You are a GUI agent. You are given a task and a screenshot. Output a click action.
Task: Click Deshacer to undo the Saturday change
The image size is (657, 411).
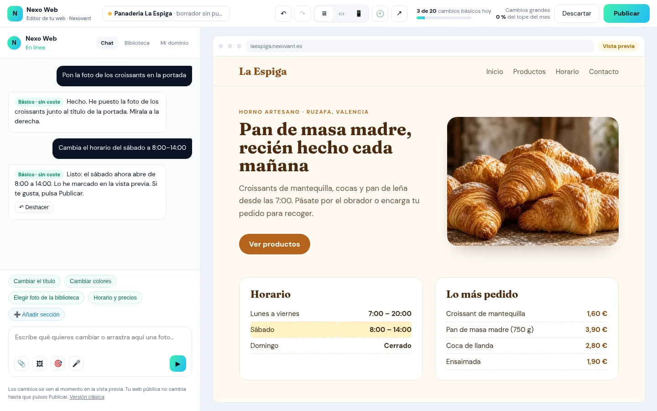pyautogui.click(x=34, y=207)
